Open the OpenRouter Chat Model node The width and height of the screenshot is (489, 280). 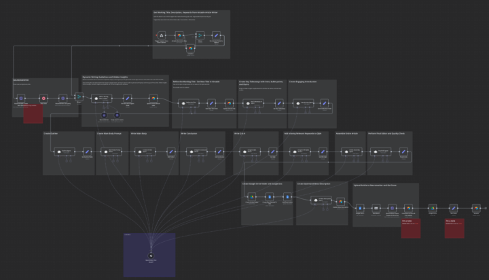[x=151, y=256]
